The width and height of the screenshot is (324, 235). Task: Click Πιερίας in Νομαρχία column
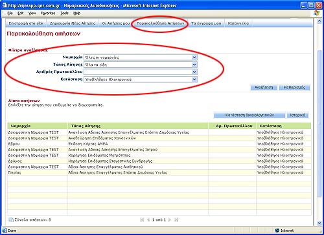coord(14,172)
